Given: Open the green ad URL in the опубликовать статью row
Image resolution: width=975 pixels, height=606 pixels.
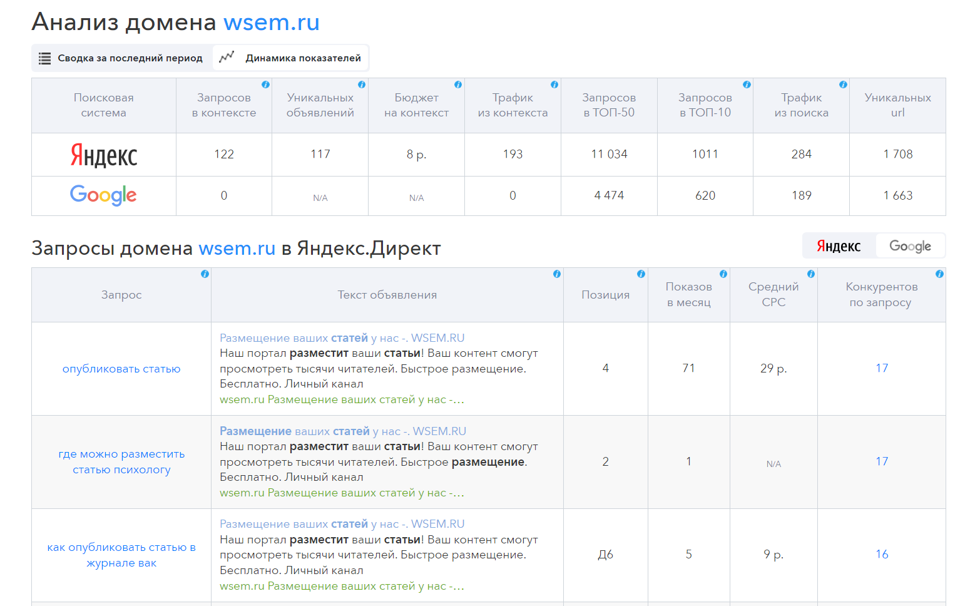Looking at the screenshot, I should click(x=342, y=399).
